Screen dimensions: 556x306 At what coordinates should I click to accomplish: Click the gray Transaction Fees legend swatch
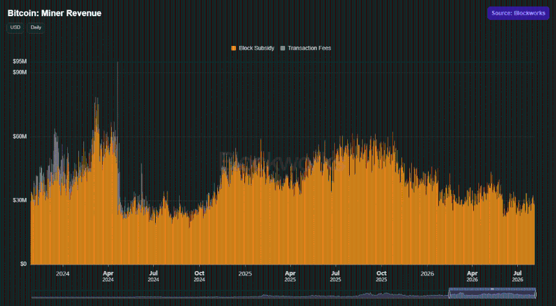[x=283, y=49]
